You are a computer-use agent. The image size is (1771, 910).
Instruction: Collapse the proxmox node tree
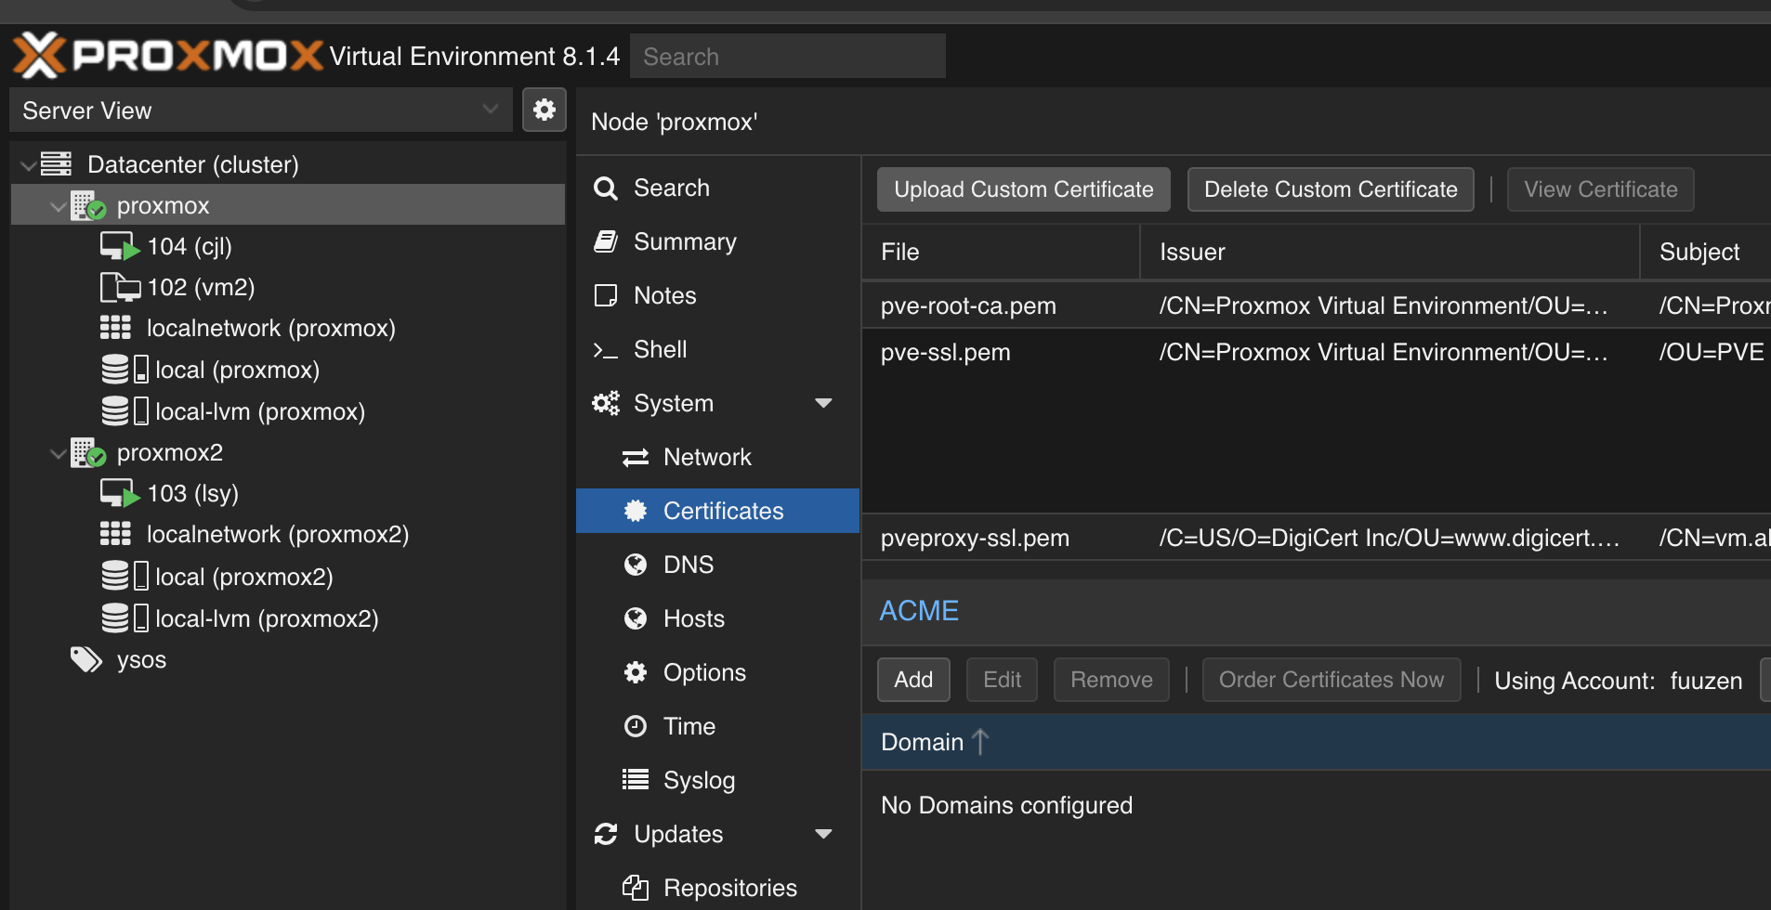59,206
